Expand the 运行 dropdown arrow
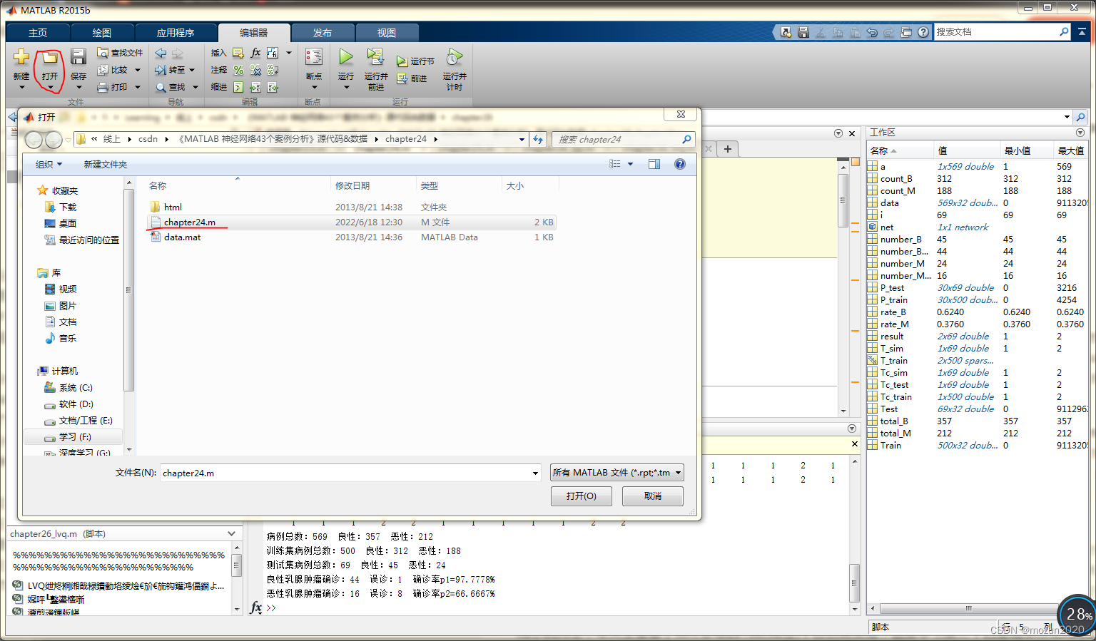Image resolution: width=1096 pixels, height=641 pixels. pos(346,88)
